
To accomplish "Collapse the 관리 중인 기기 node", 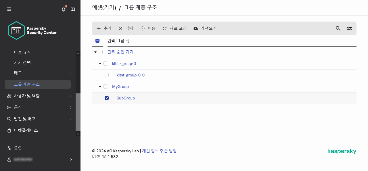I will (x=95, y=52).
